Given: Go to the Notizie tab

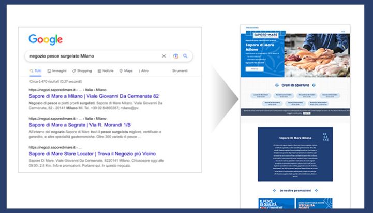Looking at the screenshot, I should tap(105, 70).
